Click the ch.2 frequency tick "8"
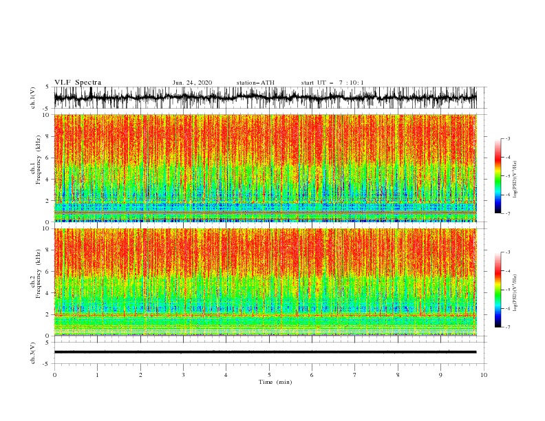The width and height of the screenshot is (545, 421). (48, 250)
